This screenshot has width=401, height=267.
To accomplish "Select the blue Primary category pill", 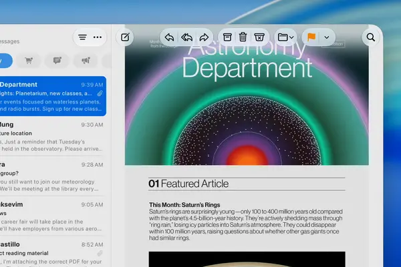I will point(5,61).
